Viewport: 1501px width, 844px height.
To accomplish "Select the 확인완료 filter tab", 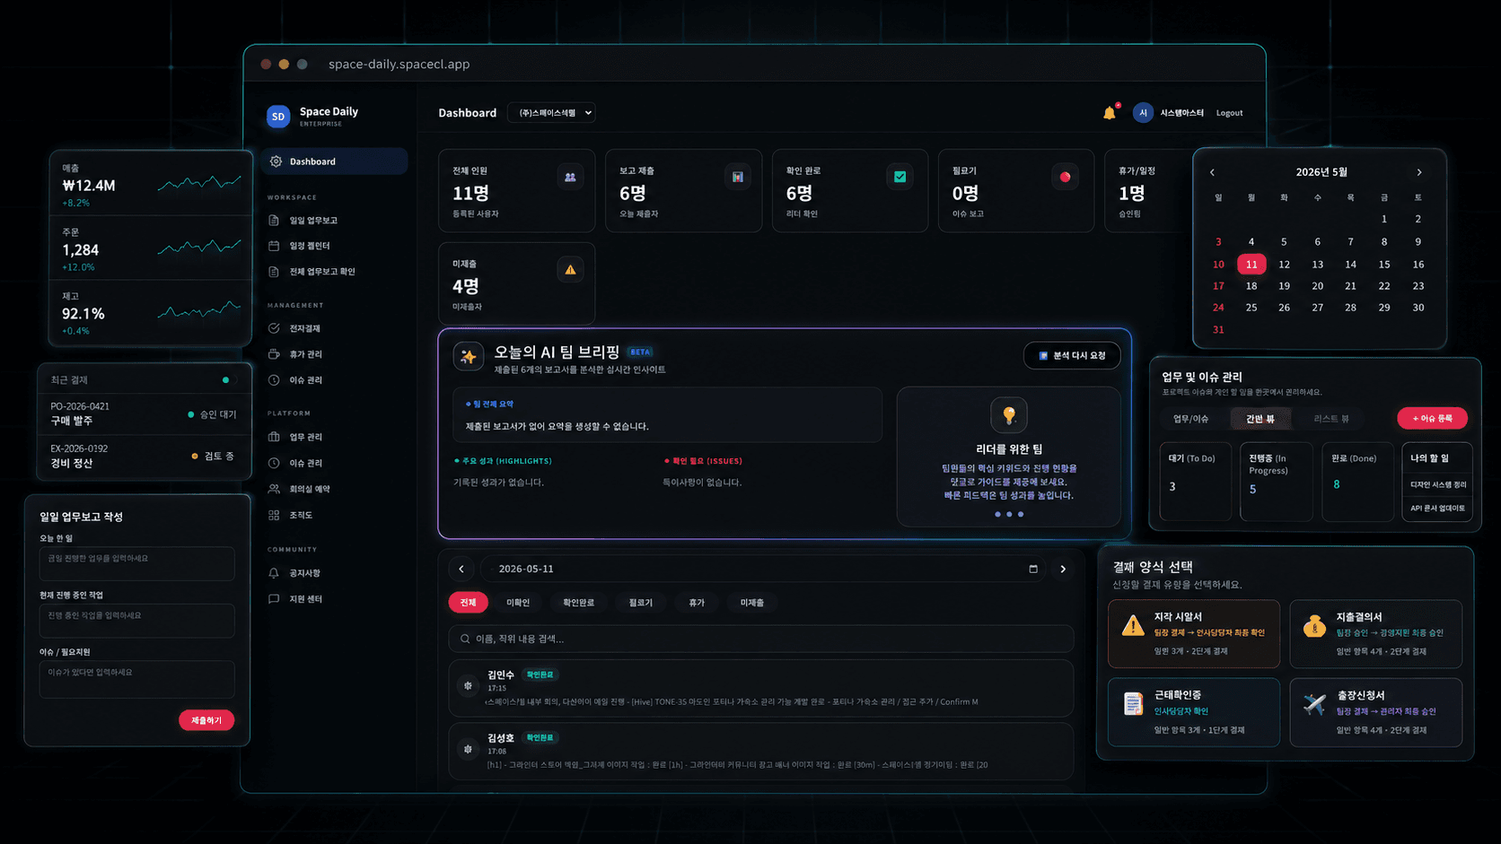I will tap(578, 603).
